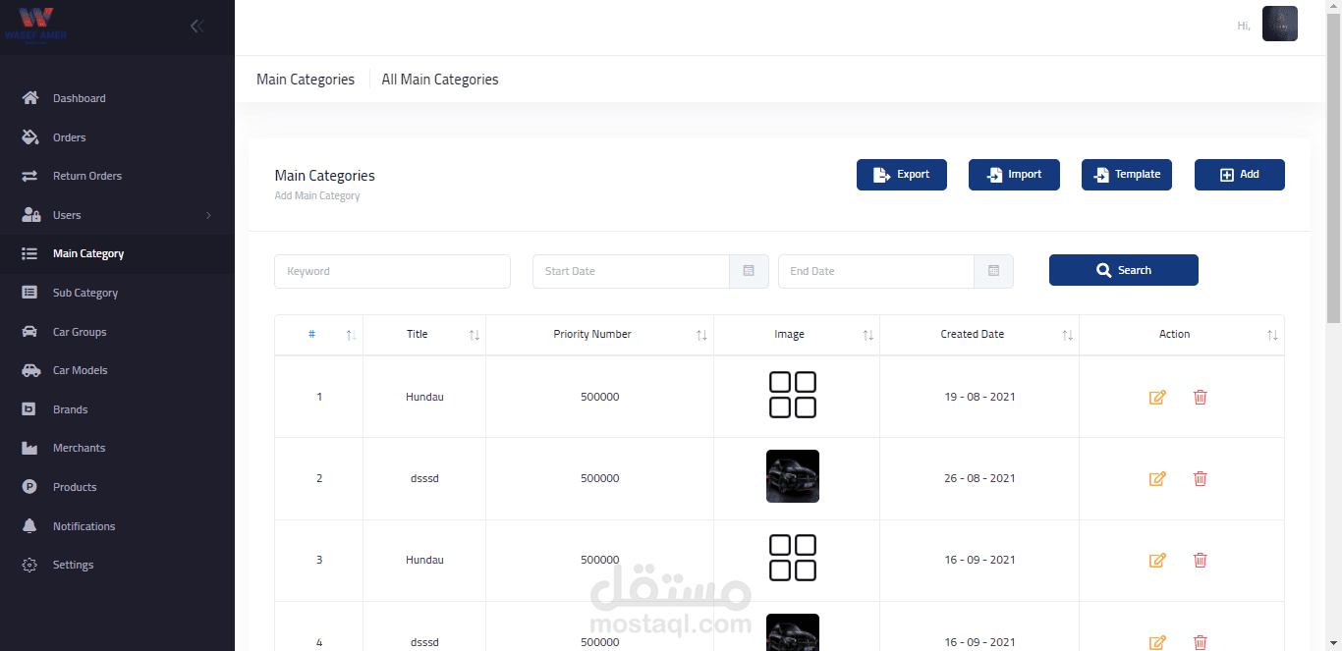The image size is (1342, 651).
Task: Focus the Keyword input field
Action: (x=392, y=271)
